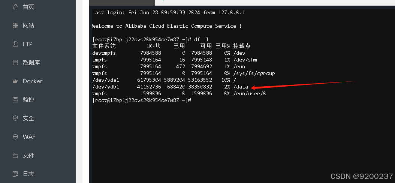Image resolution: width=395 pixels, height=183 pixels.
Task: Click the /run/user/0 mount point
Action: pyautogui.click(x=250, y=93)
